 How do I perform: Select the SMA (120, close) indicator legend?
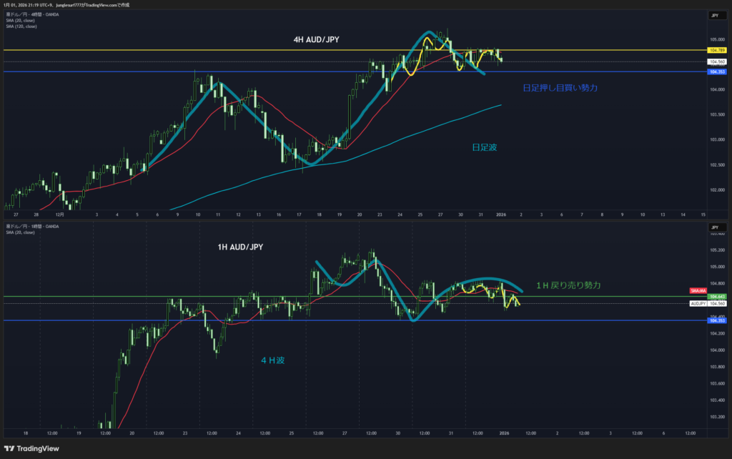pyautogui.click(x=20, y=26)
